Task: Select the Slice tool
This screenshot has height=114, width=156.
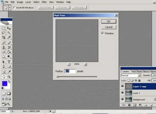Action: point(9,37)
